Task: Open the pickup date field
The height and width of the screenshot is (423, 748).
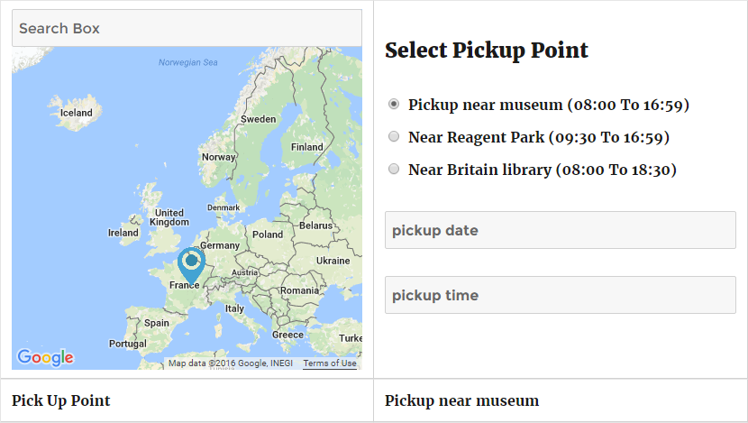Action: click(560, 230)
